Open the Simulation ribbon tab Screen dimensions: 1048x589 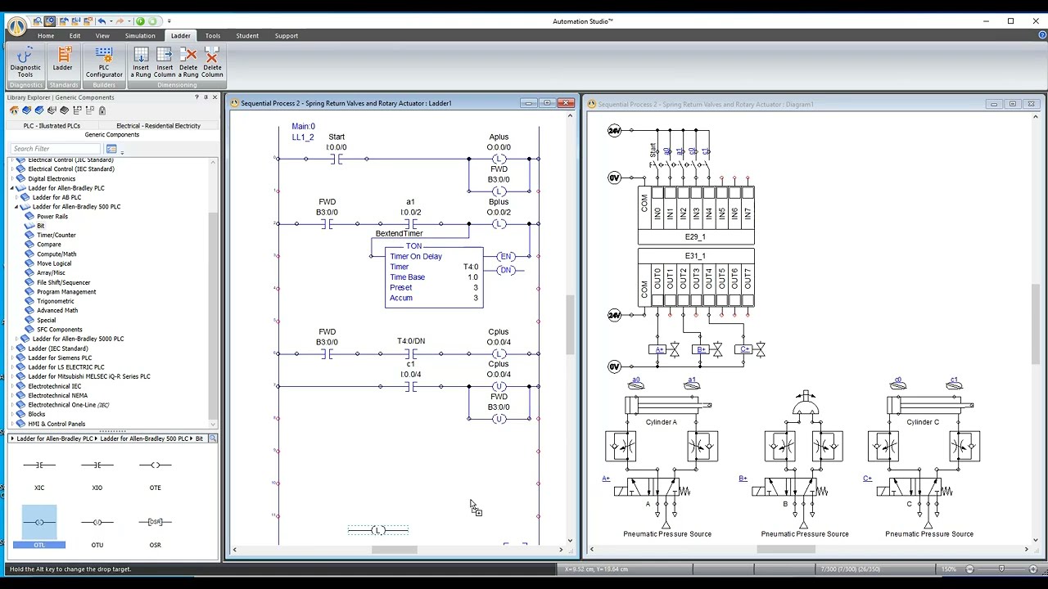[x=140, y=36]
